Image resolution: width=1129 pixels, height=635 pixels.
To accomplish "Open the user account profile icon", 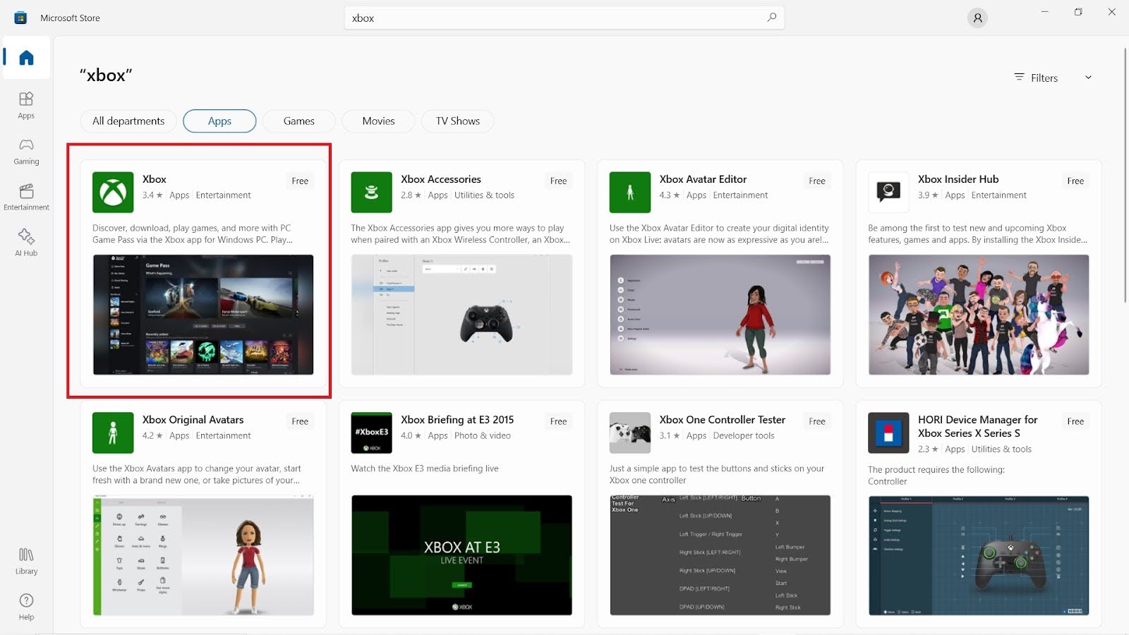I will (977, 18).
